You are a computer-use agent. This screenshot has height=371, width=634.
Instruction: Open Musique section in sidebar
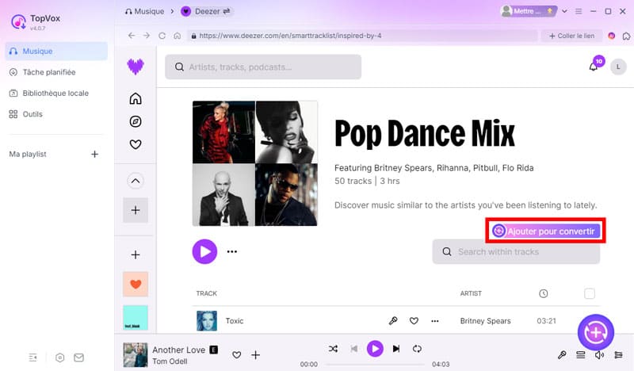click(x=56, y=51)
